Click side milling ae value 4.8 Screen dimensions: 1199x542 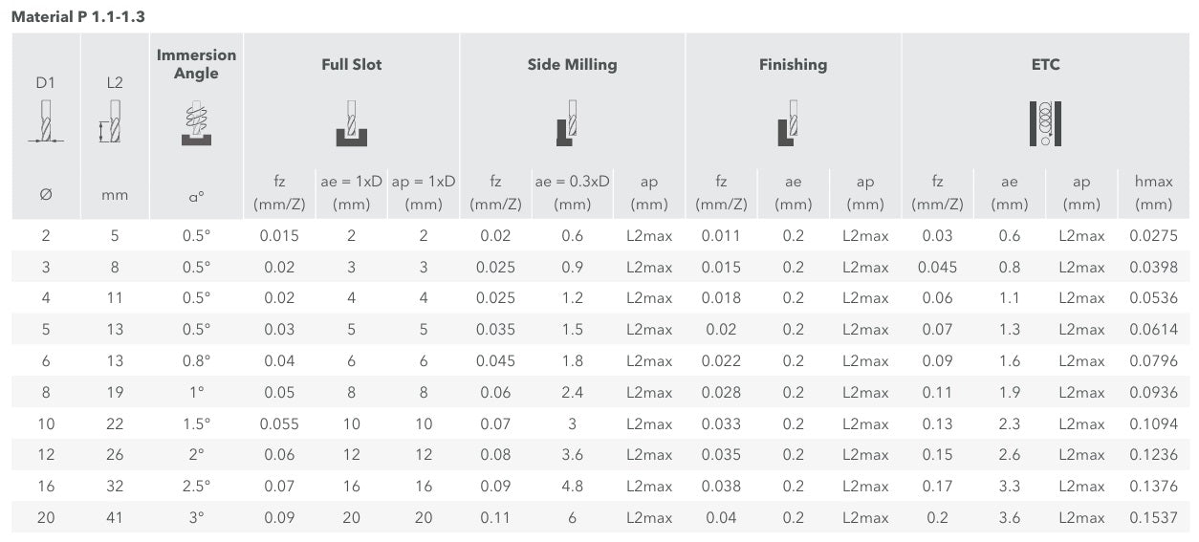[x=572, y=487]
